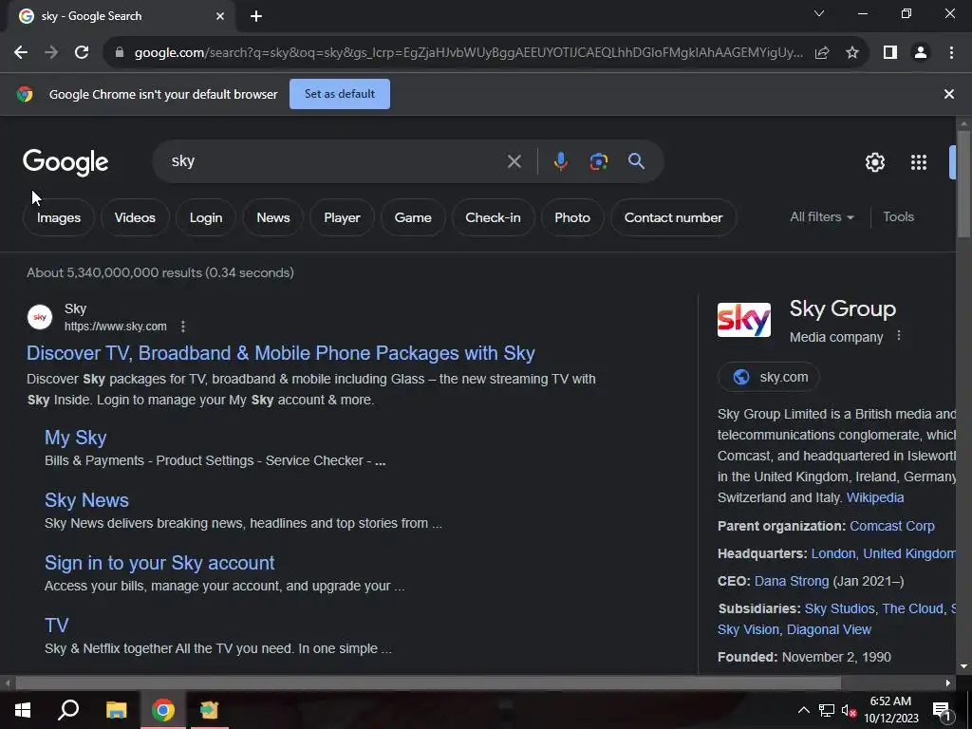This screenshot has height=729, width=972.
Task: Open London, United Kingdom headquarters link
Action: tap(884, 553)
